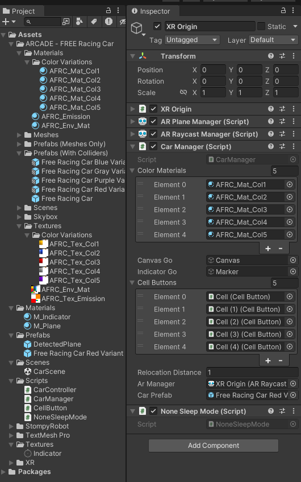Viewport: 301px width, 482px height.
Task: Click the GameObject name field XR Origin
Action: [210, 26]
